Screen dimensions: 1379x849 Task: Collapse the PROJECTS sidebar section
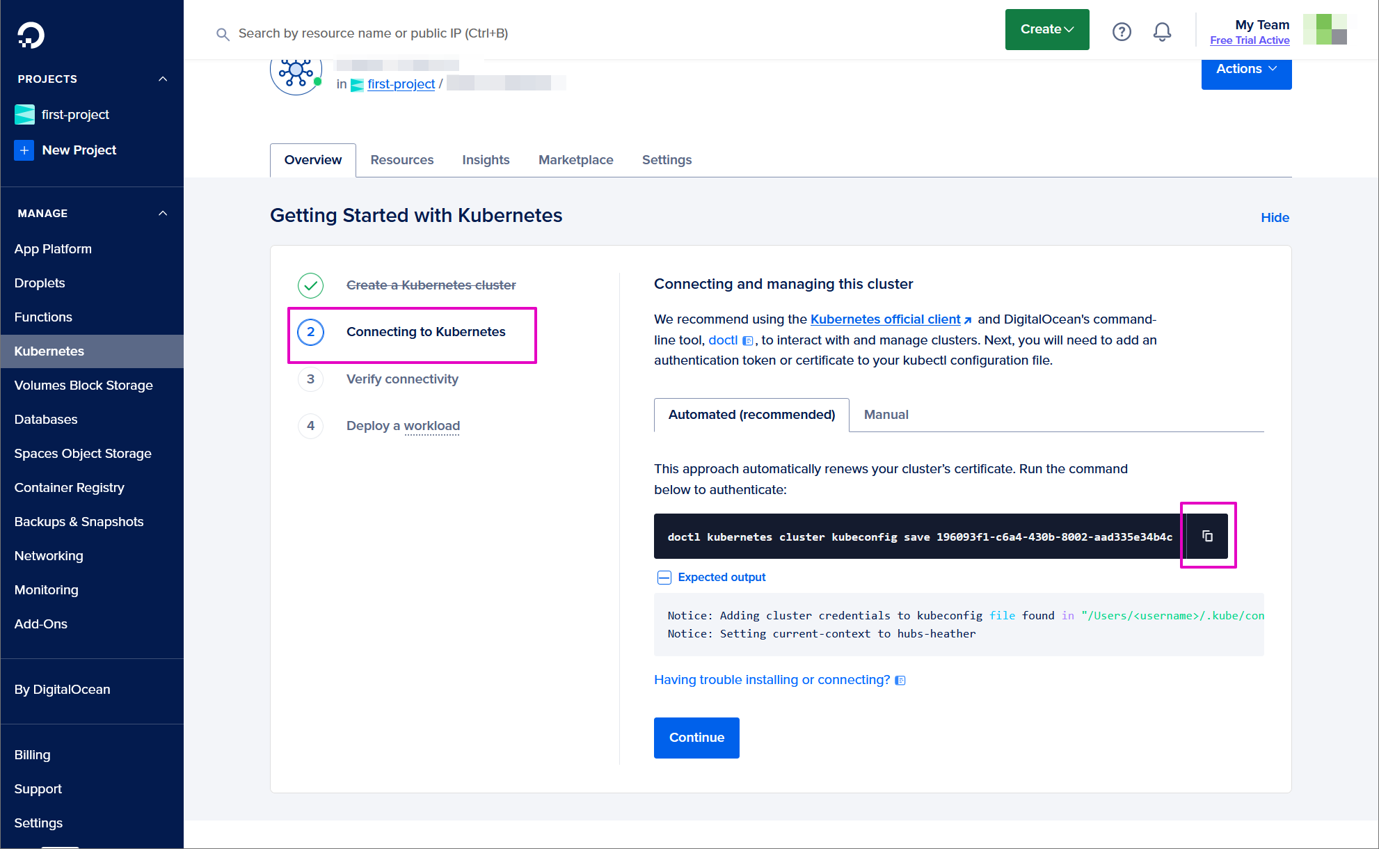[x=163, y=79]
